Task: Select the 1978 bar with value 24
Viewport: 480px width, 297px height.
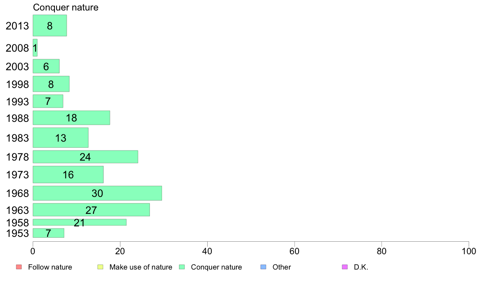Action: [85, 157]
